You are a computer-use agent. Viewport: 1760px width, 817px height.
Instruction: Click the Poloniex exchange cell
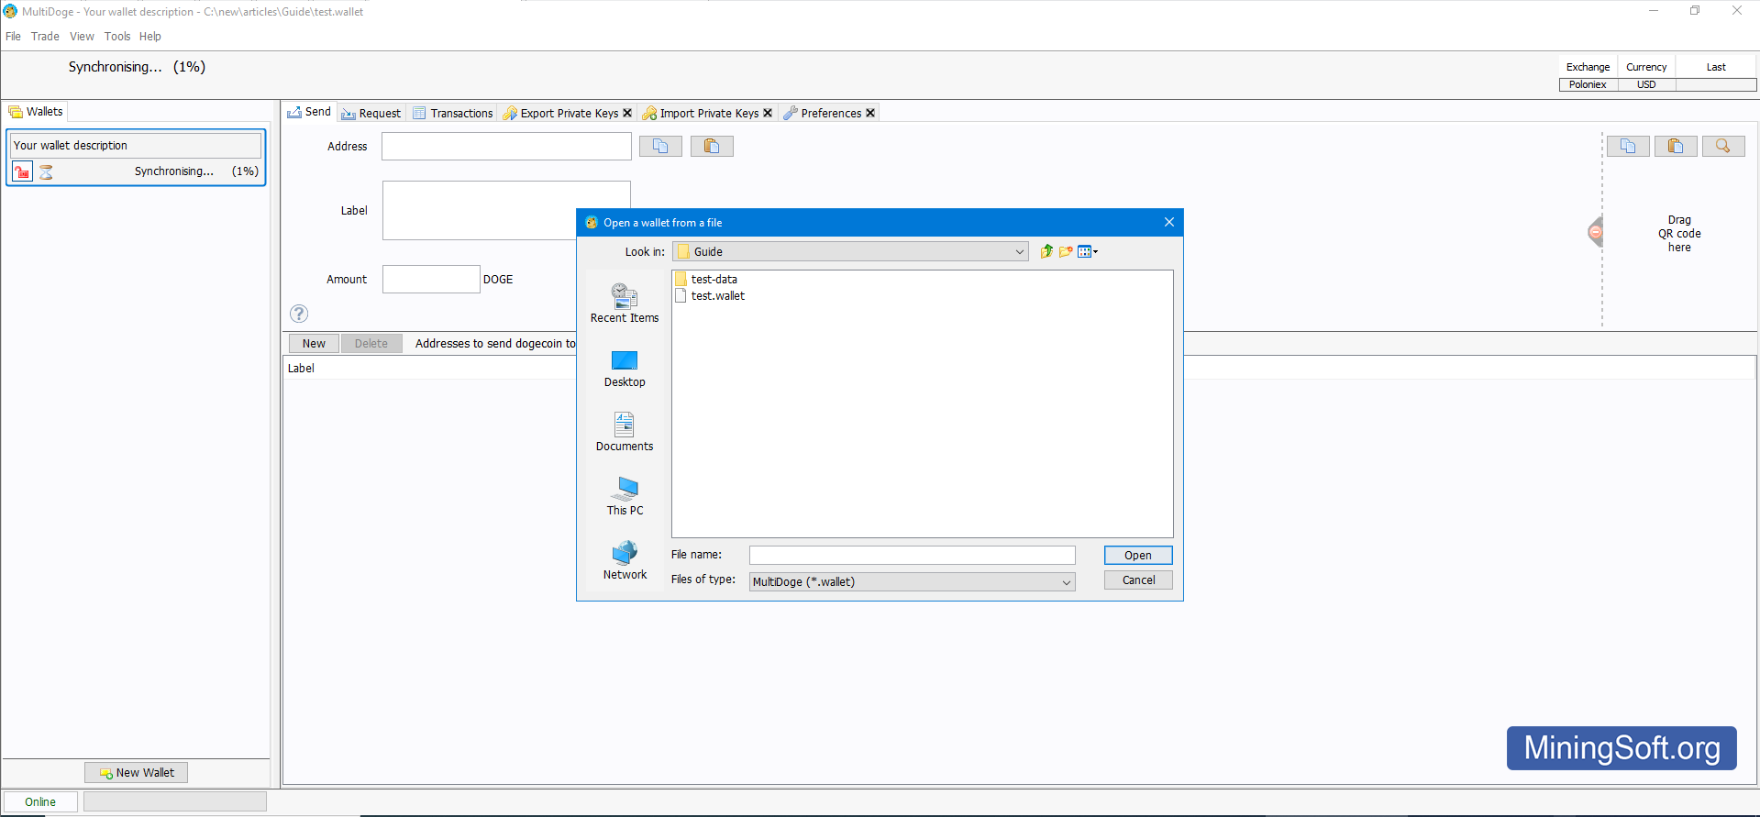tap(1588, 84)
